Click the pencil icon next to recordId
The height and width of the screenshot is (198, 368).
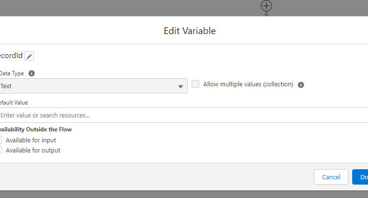(x=29, y=56)
